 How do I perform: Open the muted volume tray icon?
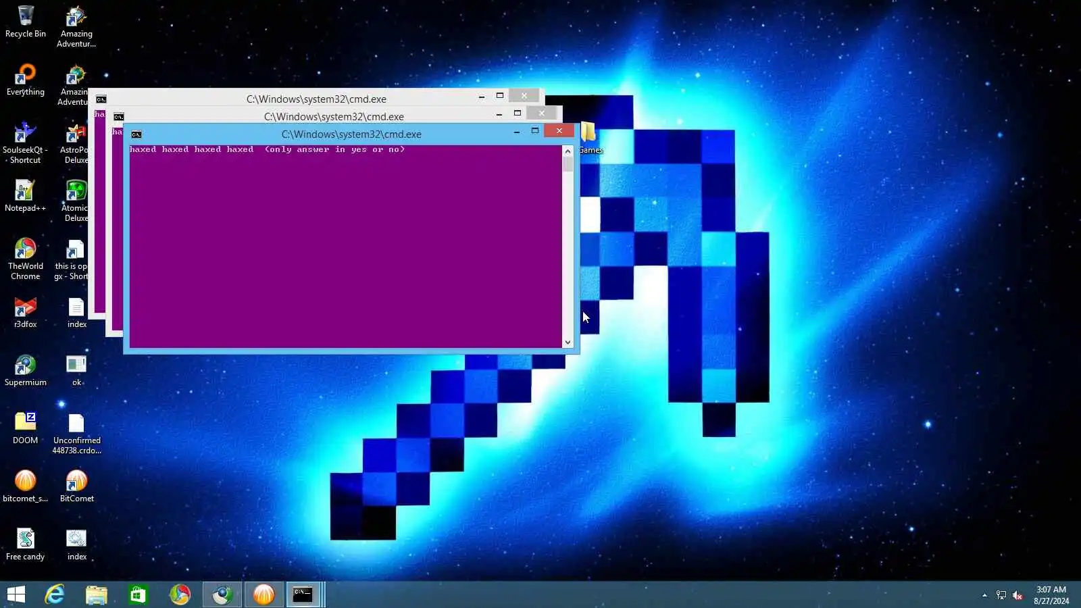click(x=1017, y=595)
